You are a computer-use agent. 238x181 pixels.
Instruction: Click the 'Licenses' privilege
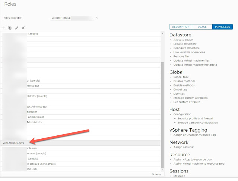[x=179, y=93]
